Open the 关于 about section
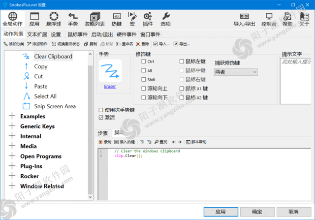 pos(304,19)
